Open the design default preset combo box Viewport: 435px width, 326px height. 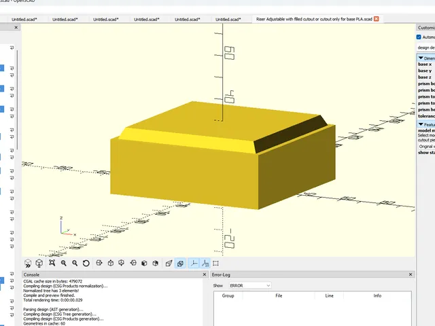click(x=426, y=48)
